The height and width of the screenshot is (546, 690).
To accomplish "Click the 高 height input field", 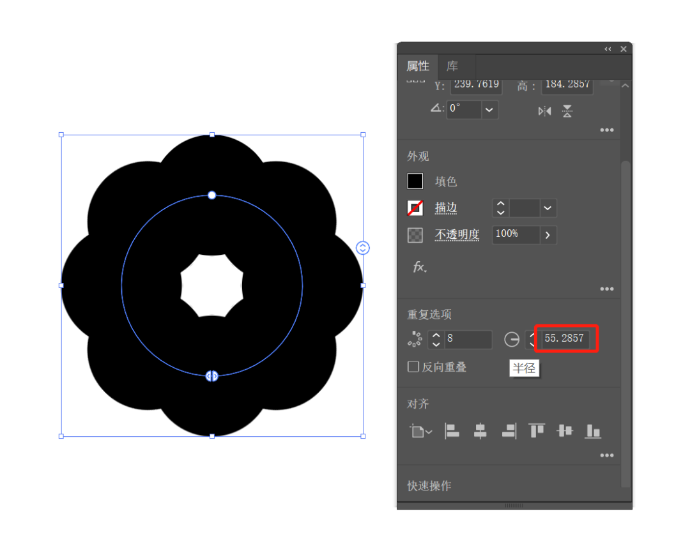I will tap(567, 86).
